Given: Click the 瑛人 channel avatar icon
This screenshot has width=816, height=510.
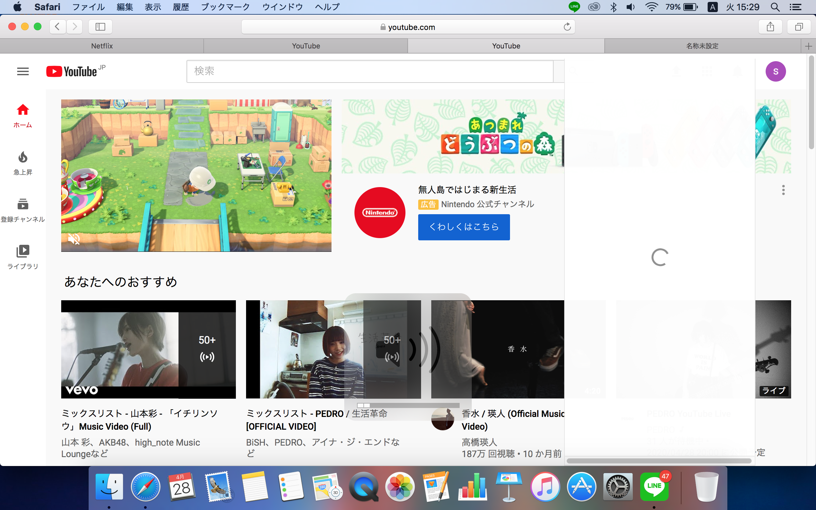Looking at the screenshot, I should point(443,419).
